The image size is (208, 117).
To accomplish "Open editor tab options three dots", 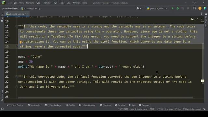I will pos(201,14).
